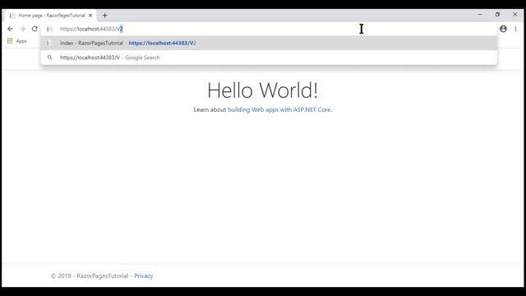Minimize the Chrome window
Viewport: 526px width, 296px height.
(x=480, y=15)
